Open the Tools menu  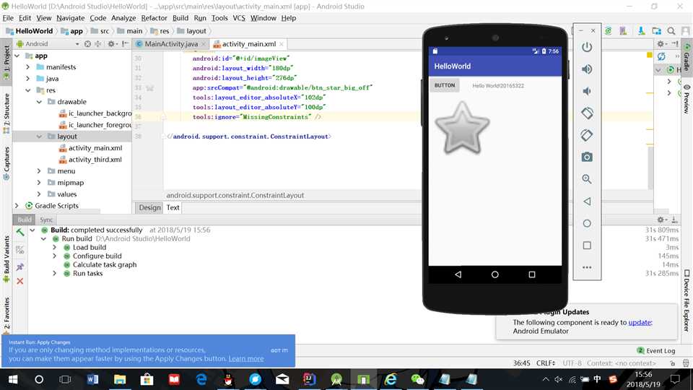coord(219,18)
